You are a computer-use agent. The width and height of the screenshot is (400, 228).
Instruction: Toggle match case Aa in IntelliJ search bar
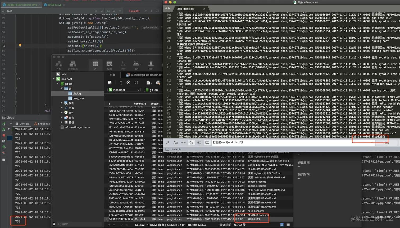click(x=108, y=11)
